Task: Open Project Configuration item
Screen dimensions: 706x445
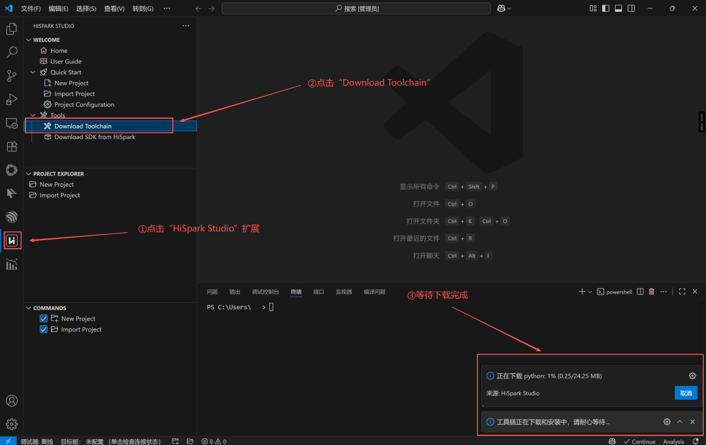Action: [x=84, y=105]
